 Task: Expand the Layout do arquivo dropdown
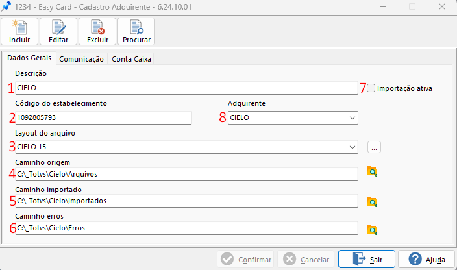352,147
